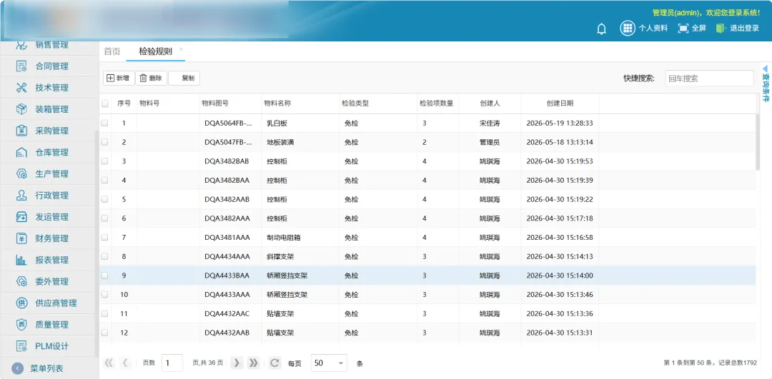772x379 pixels.
Task: Check row 9 DQA4433BAA checkbox
Action: (x=105, y=276)
